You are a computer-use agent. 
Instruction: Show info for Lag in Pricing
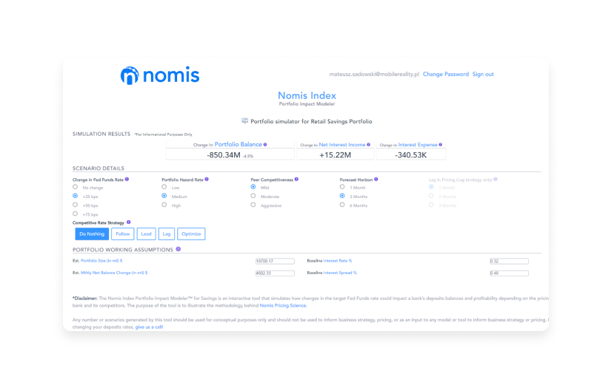[x=495, y=180]
